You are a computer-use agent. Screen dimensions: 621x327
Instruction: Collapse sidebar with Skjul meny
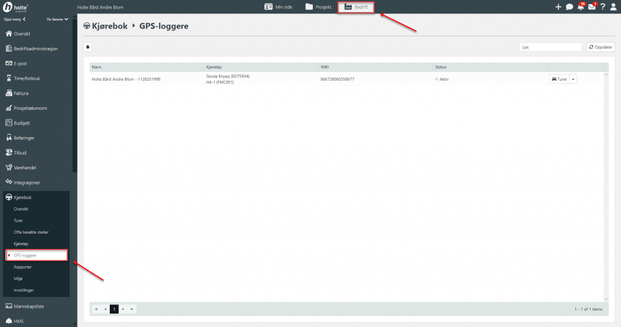pos(15,19)
